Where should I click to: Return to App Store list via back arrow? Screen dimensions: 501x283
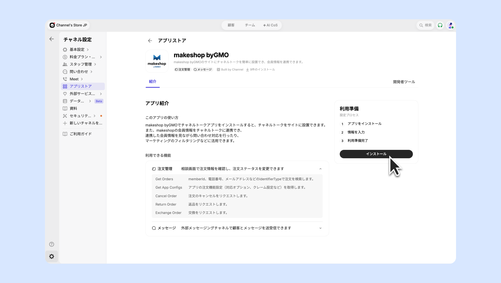(x=150, y=41)
